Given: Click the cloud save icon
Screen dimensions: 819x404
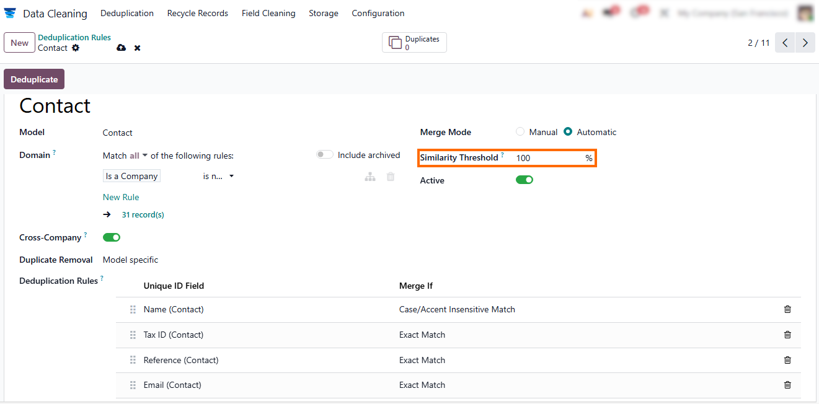Looking at the screenshot, I should coord(121,48).
